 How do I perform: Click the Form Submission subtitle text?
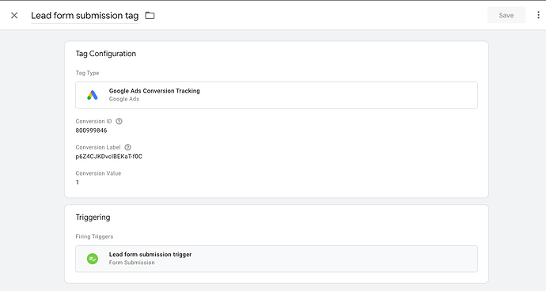[131, 263]
